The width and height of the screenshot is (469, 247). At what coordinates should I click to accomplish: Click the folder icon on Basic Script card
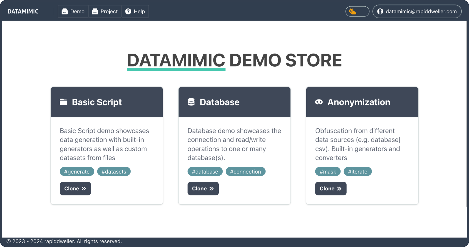click(x=64, y=102)
